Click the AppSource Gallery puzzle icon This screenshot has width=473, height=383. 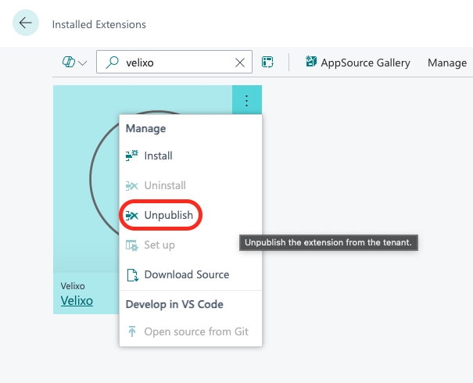click(x=311, y=63)
